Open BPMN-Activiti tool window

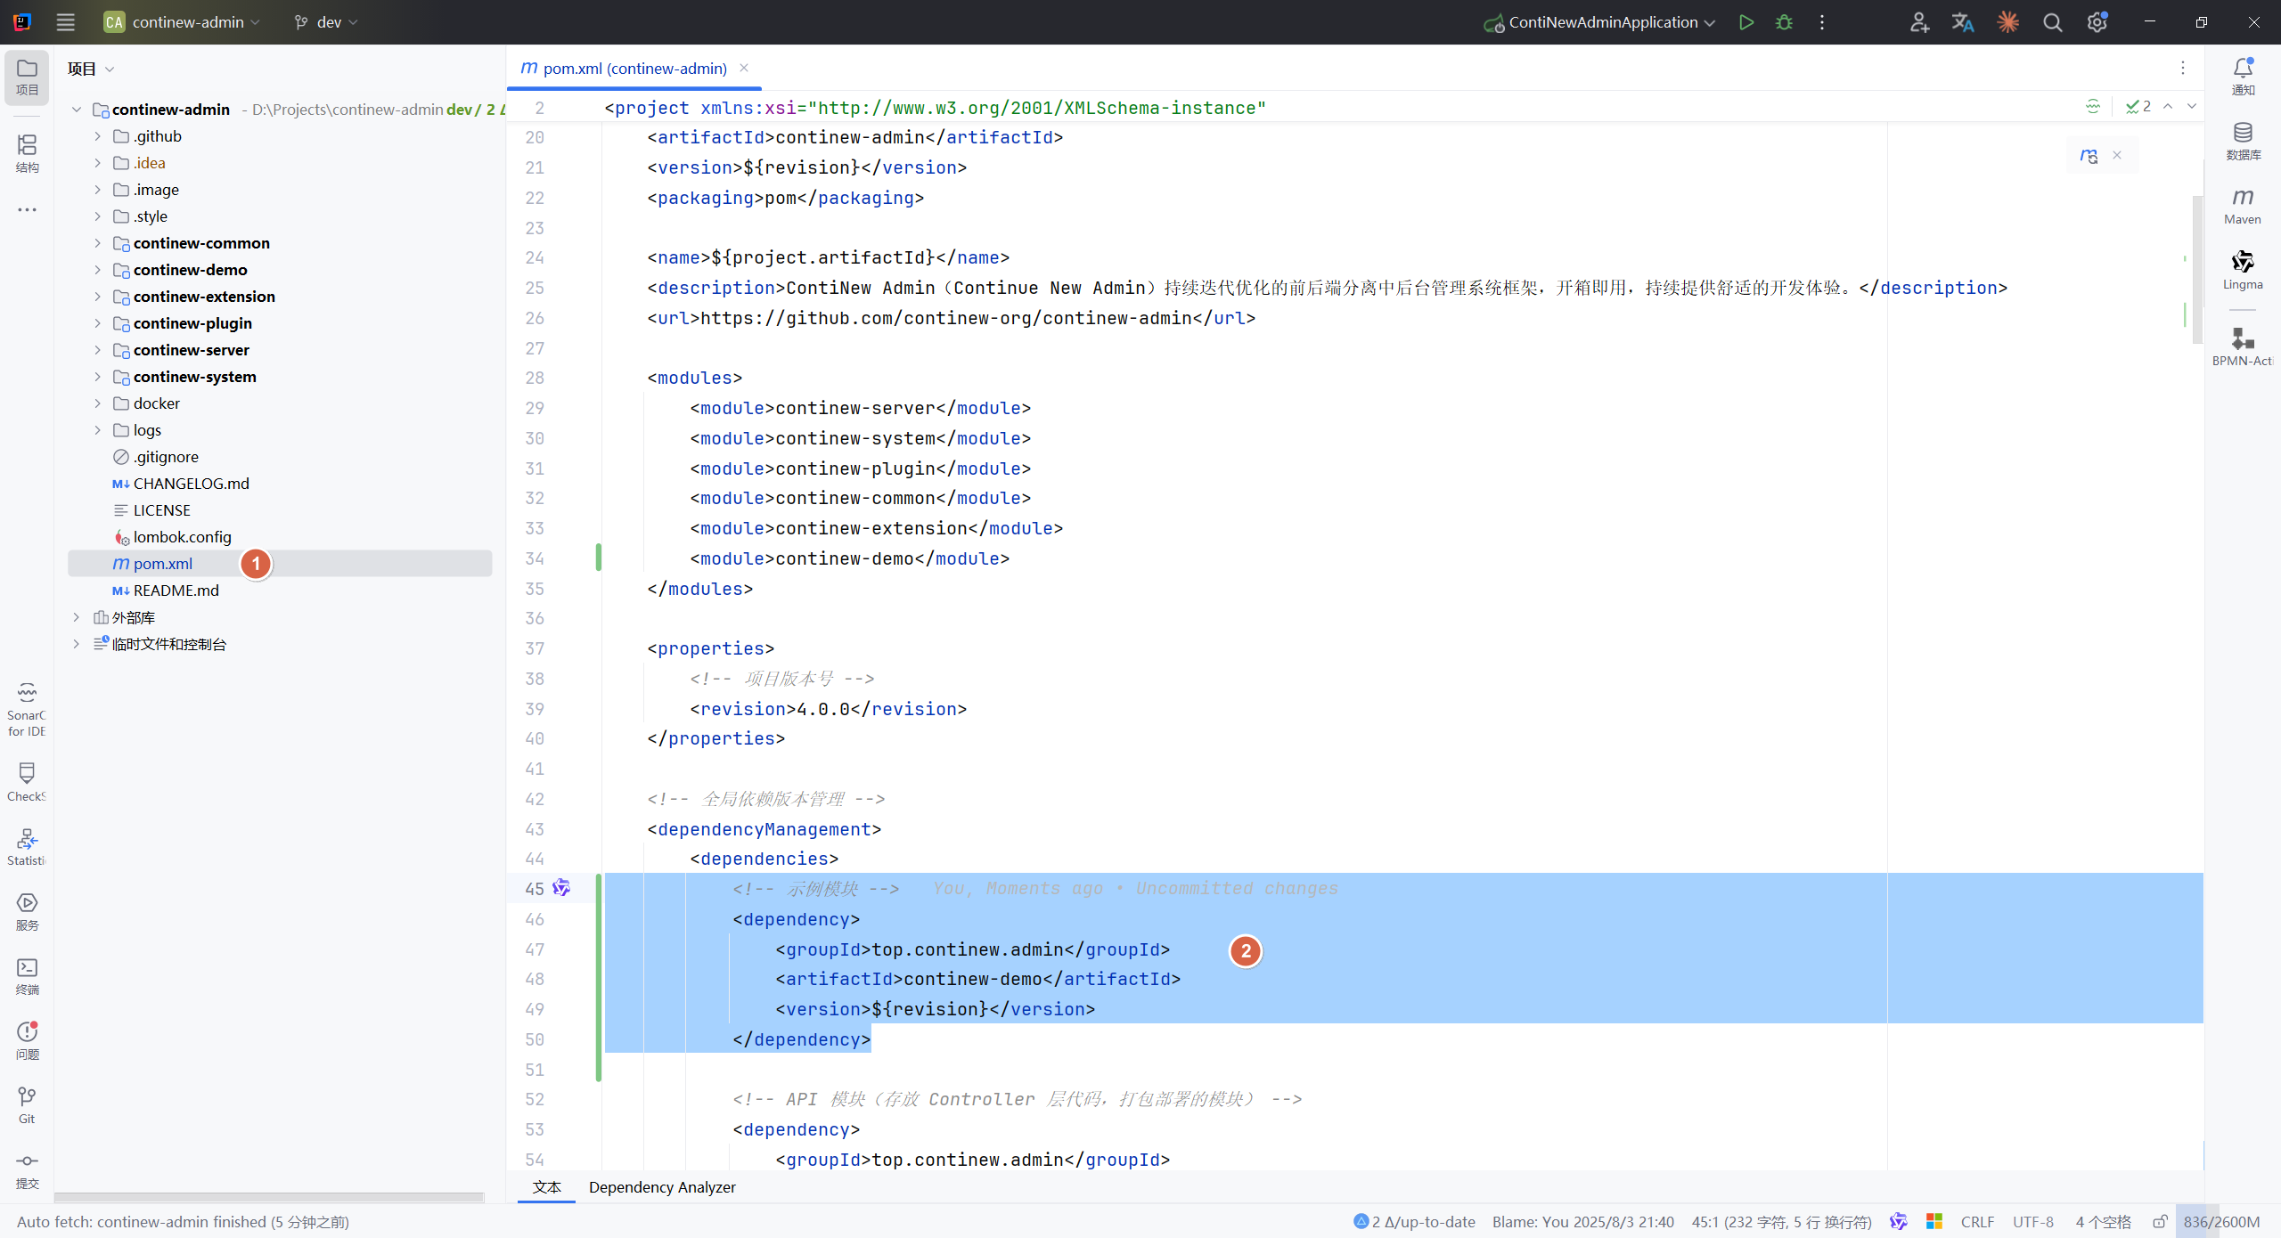coord(2243,346)
